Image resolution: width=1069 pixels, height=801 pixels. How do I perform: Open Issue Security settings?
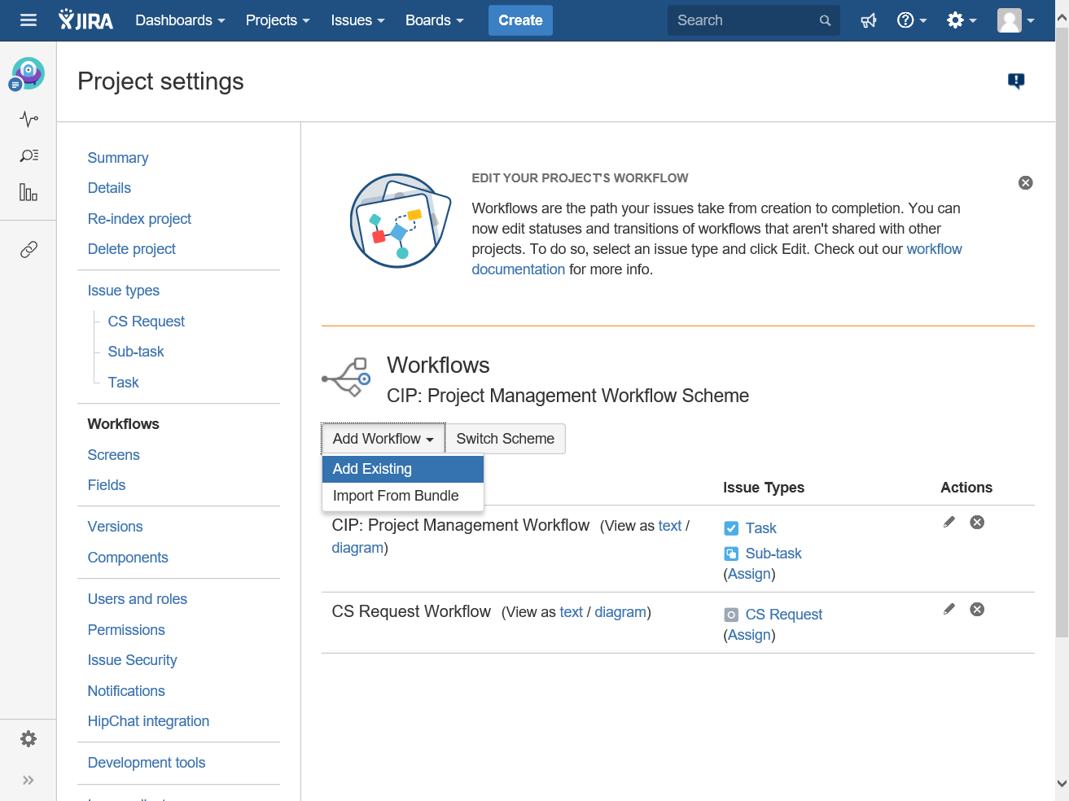(132, 660)
